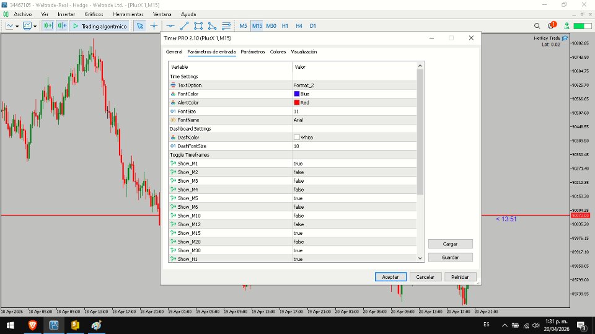The height and width of the screenshot is (334, 595).
Task: Switch to the General tab
Action: click(174, 51)
